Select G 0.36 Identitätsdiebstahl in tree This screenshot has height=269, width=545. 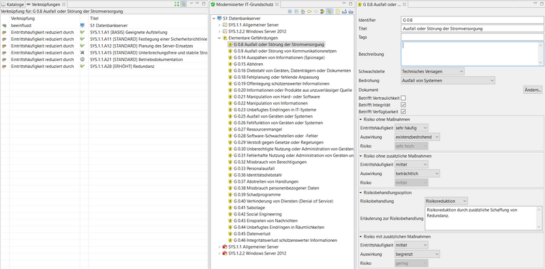(258, 175)
